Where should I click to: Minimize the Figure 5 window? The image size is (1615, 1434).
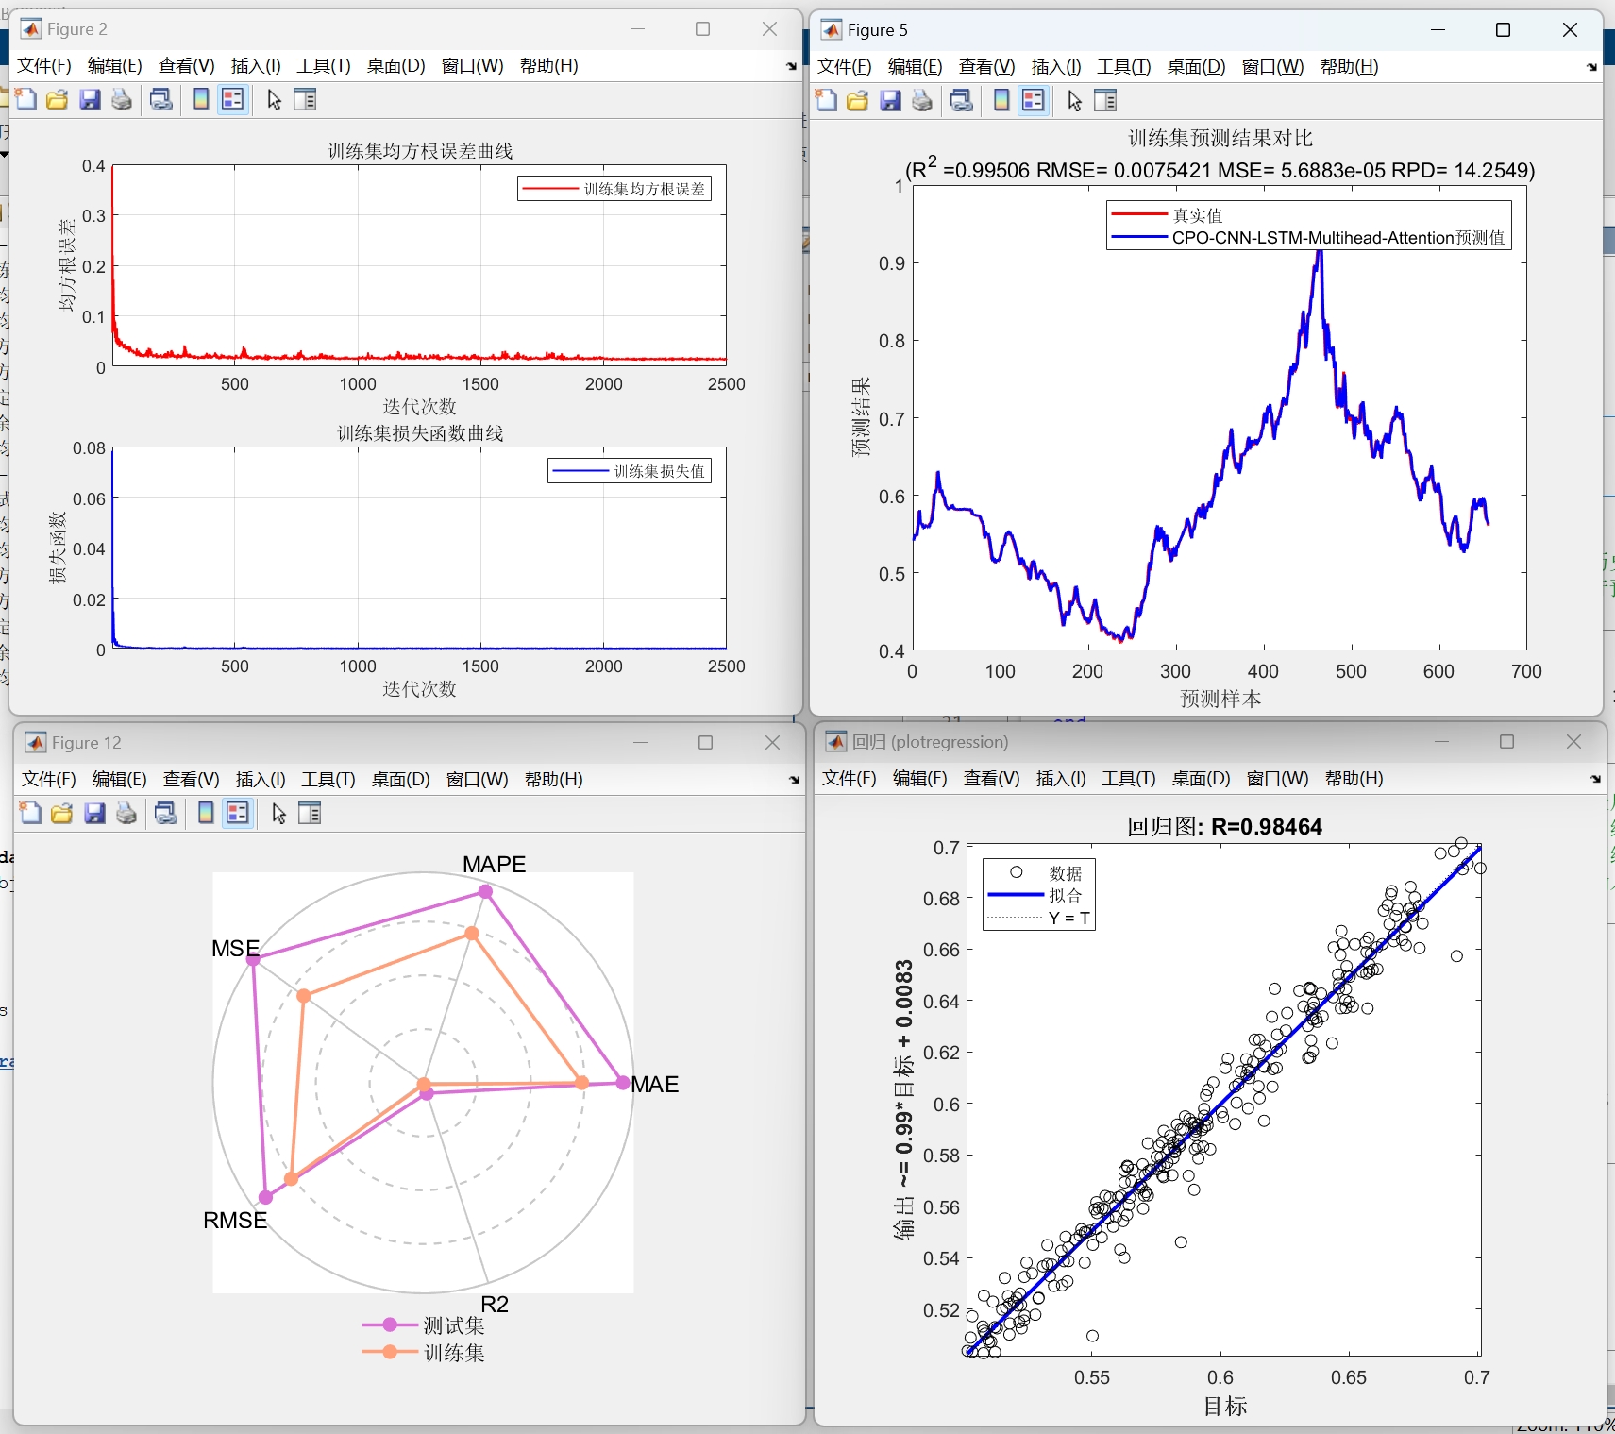1438,30
